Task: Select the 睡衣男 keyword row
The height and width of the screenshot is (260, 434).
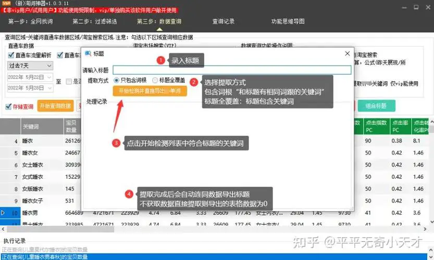Action: tap(30, 213)
